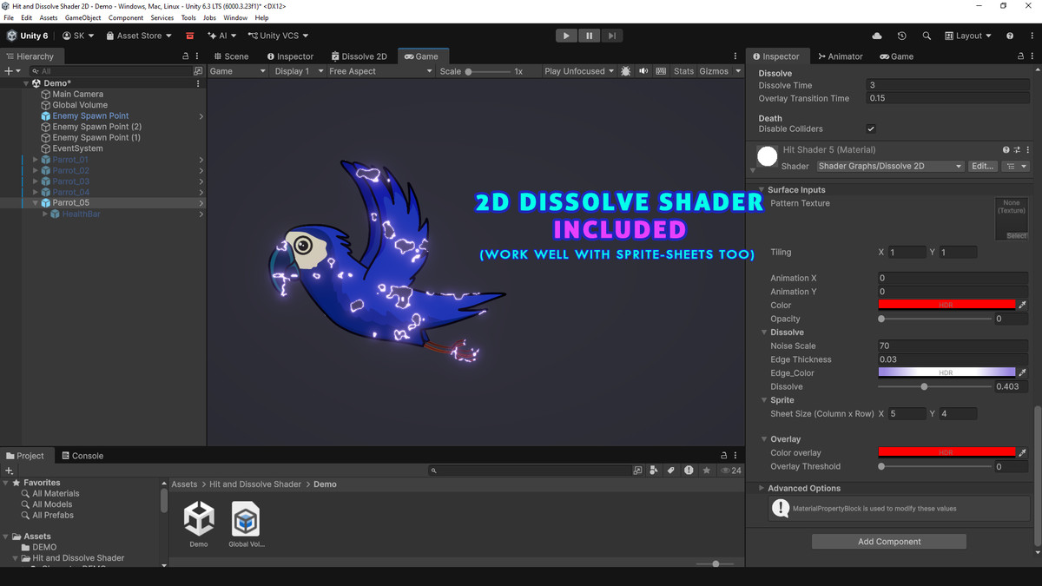This screenshot has width=1042, height=586.
Task: Click the Hit and Dissolve Shader breadcrumb
Action: pos(255,484)
